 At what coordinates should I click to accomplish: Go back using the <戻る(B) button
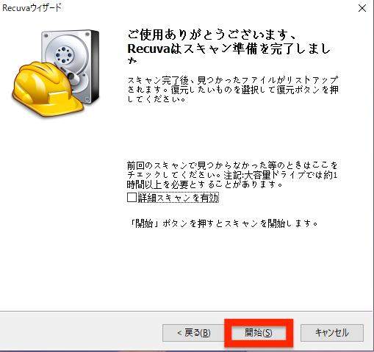click(x=193, y=333)
